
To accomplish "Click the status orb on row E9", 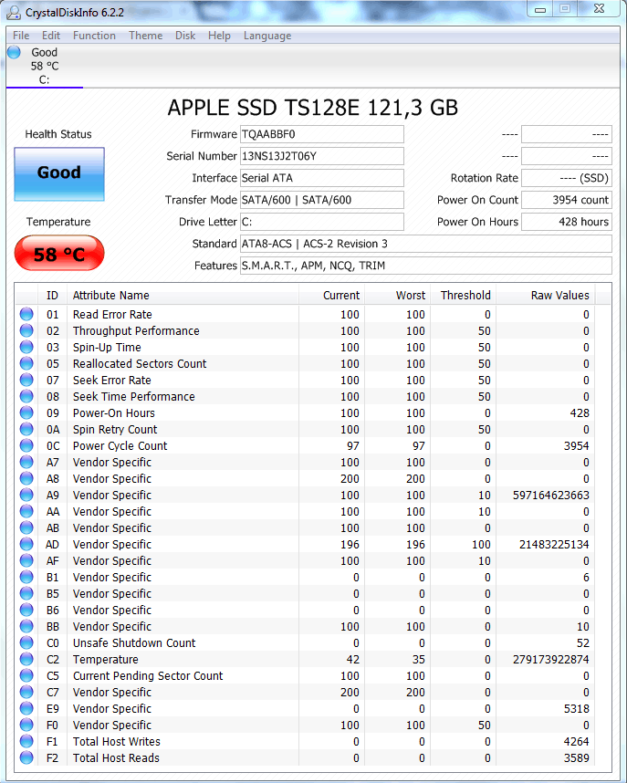I will (26, 708).
